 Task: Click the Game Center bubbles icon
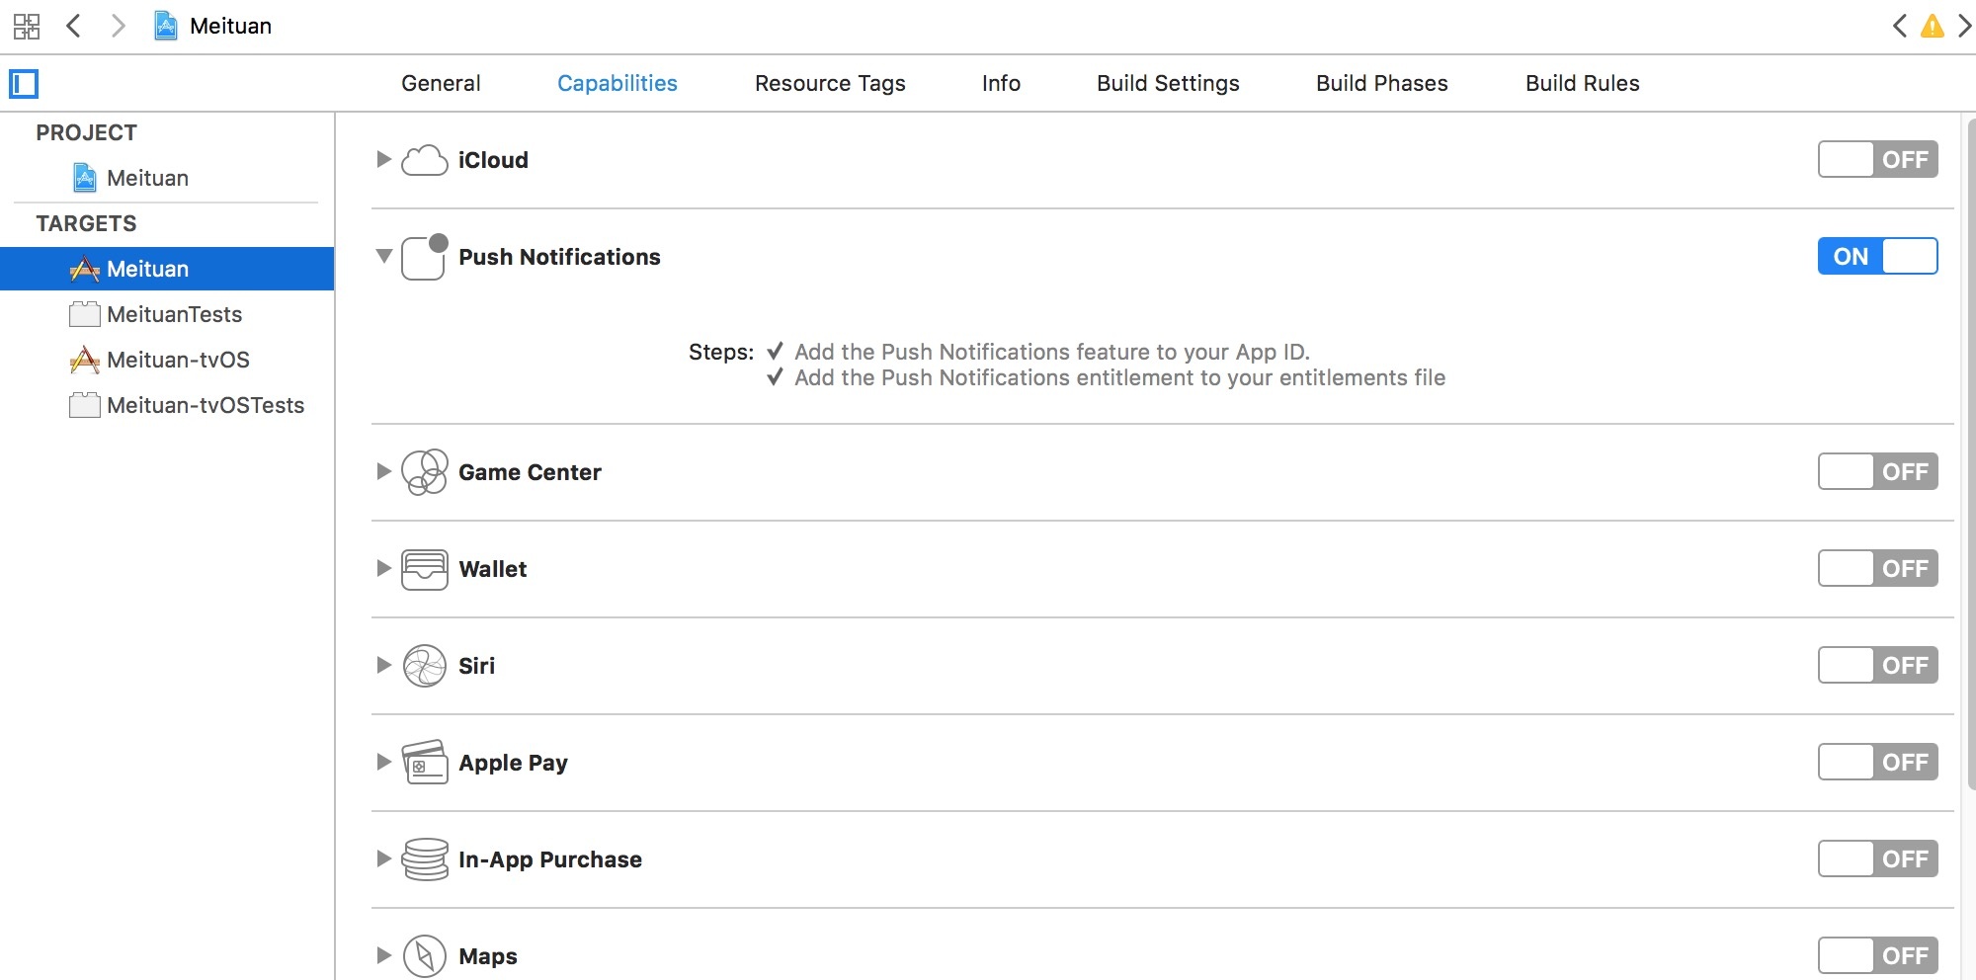click(x=425, y=472)
